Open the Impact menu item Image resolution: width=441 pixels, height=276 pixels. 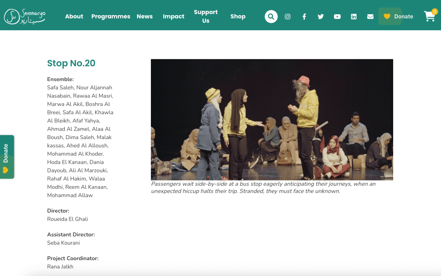click(x=173, y=16)
